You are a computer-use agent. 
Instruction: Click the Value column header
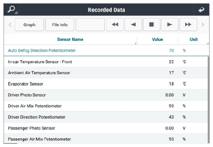[x=157, y=39]
